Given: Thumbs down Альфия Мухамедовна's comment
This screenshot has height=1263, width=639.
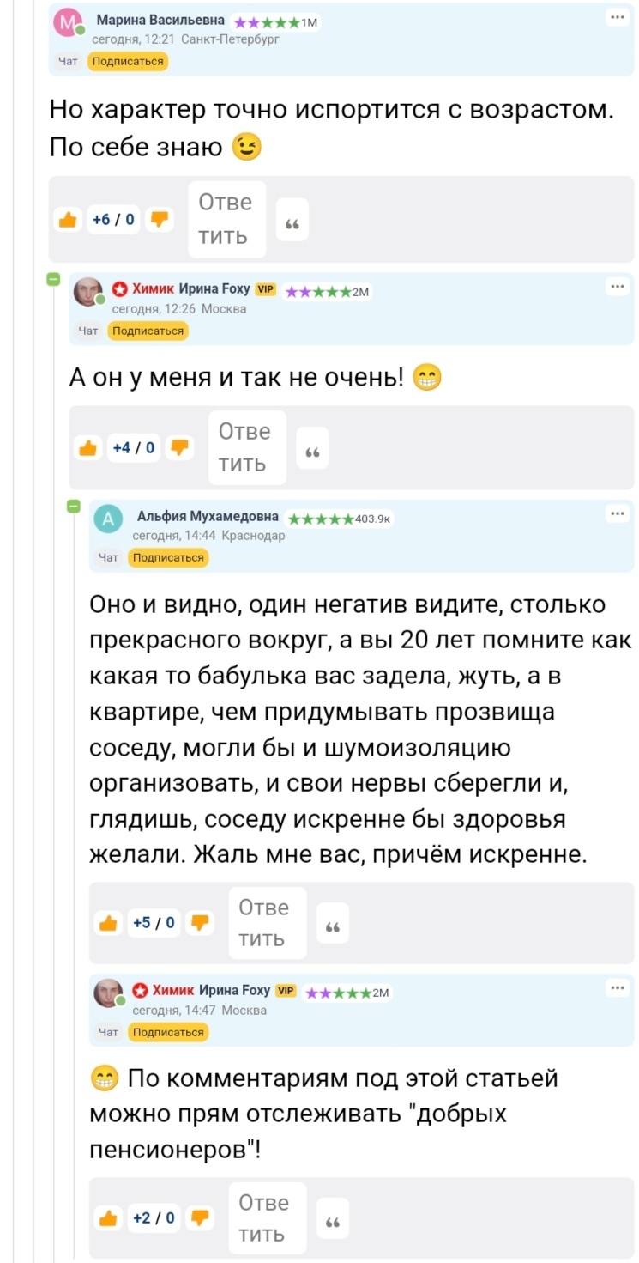Looking at the screenshot, I should pyautogui.click(x=201, y=923).
